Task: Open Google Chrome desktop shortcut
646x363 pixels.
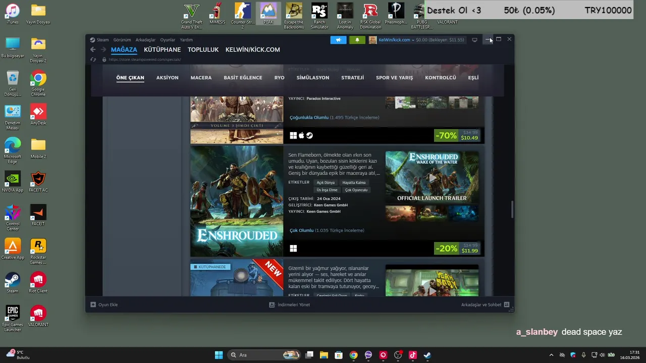Action: click(38, 84)
